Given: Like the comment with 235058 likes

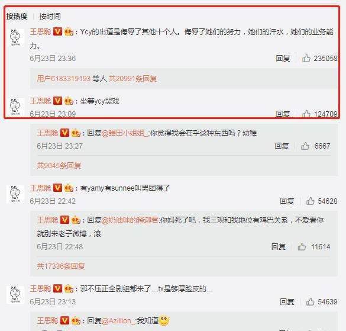Looking at the screenshot, I should pos(306,59).
